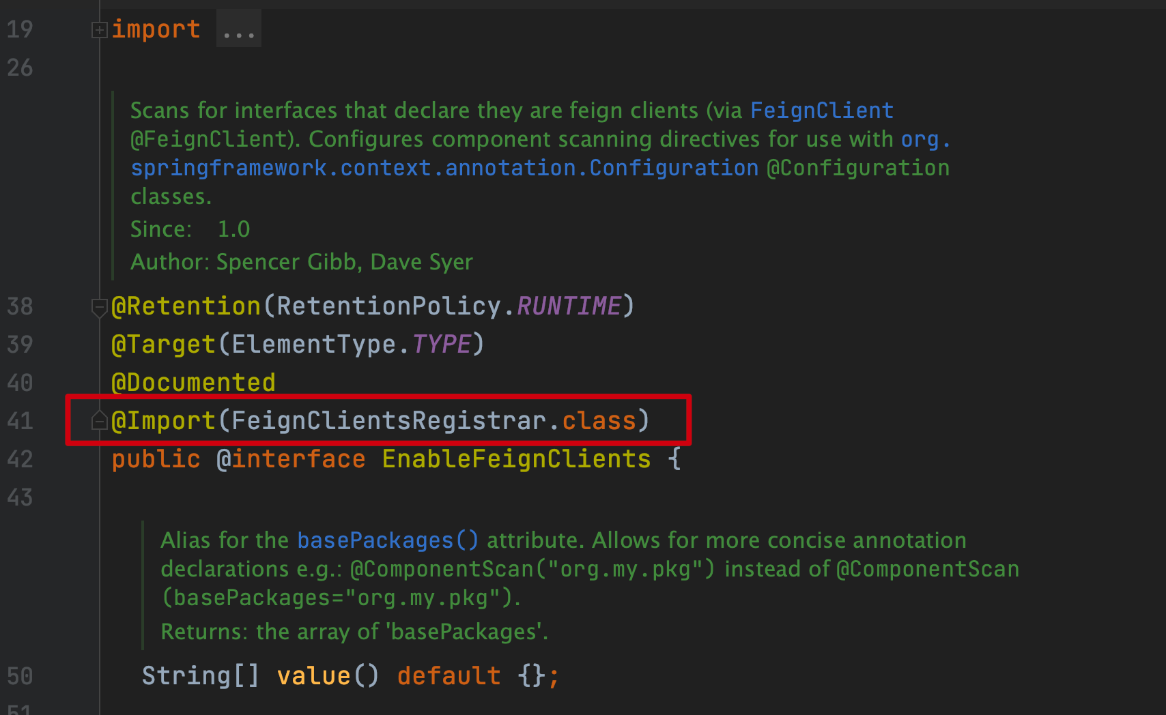
Task: Click fold end marker at @Import line
Action: click(100, 421)
